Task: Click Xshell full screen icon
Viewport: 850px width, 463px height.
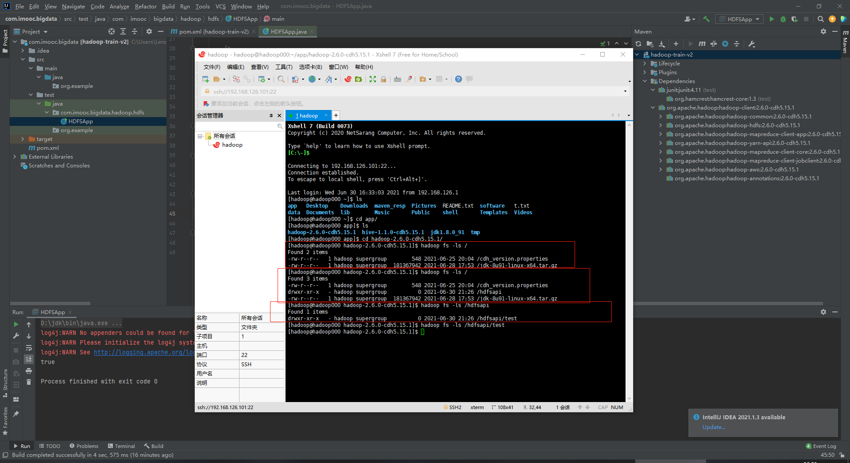Action: tap(373, 79)
